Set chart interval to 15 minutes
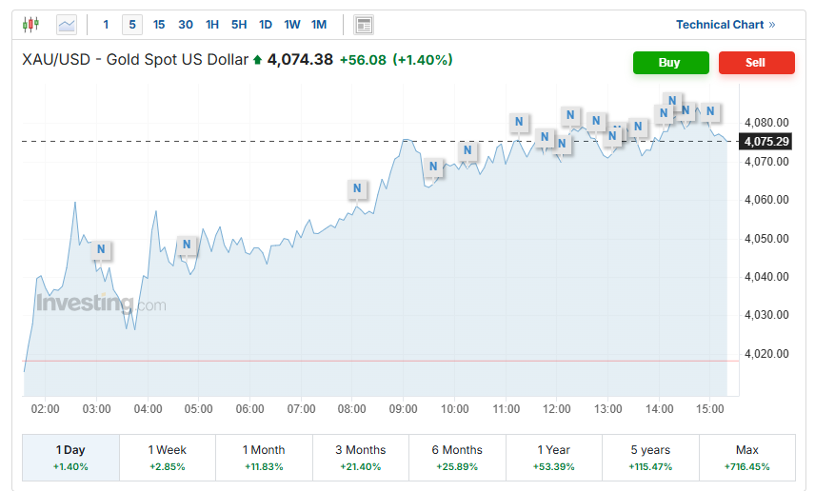Screen dimensions: 815x491 [x=159, y=25]
